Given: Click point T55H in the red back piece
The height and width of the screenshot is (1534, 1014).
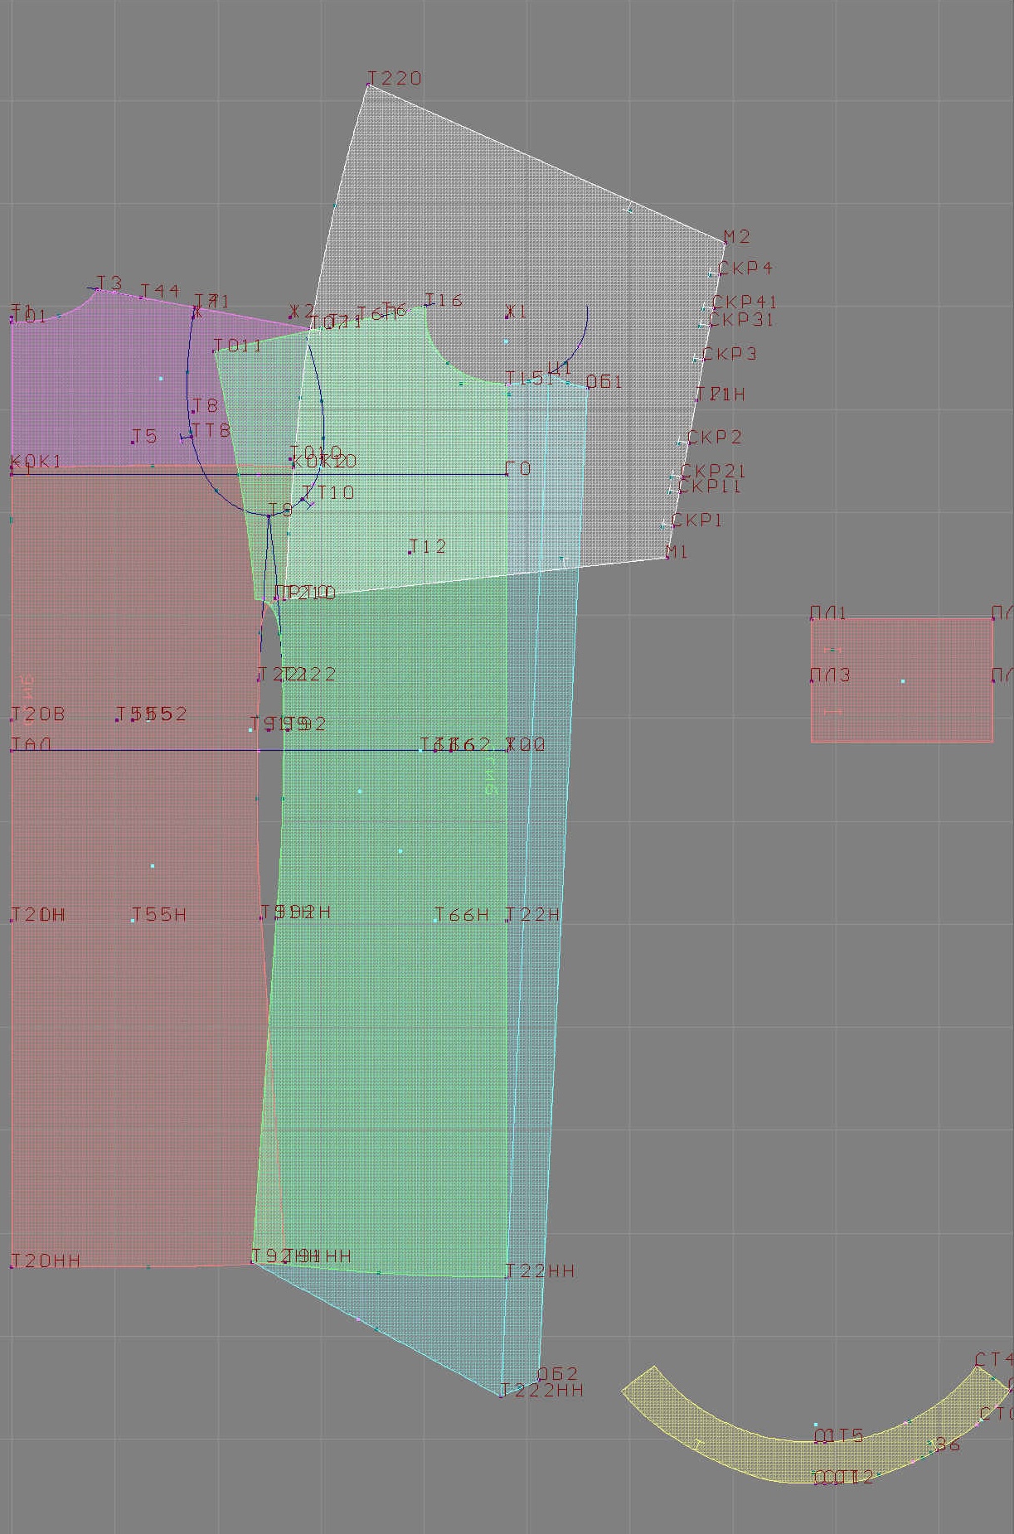Looking at the screenshot, I should [x=133, y=920].
